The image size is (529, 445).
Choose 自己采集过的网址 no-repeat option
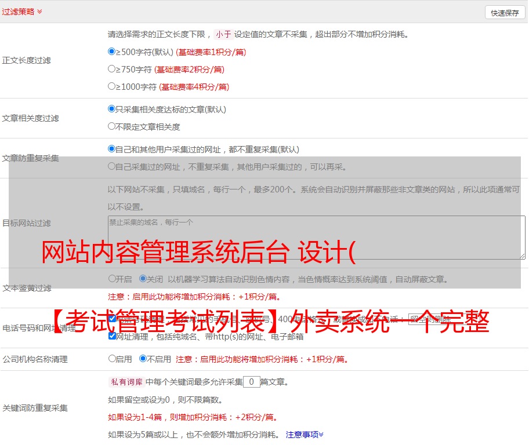click(x=112, y=166)
